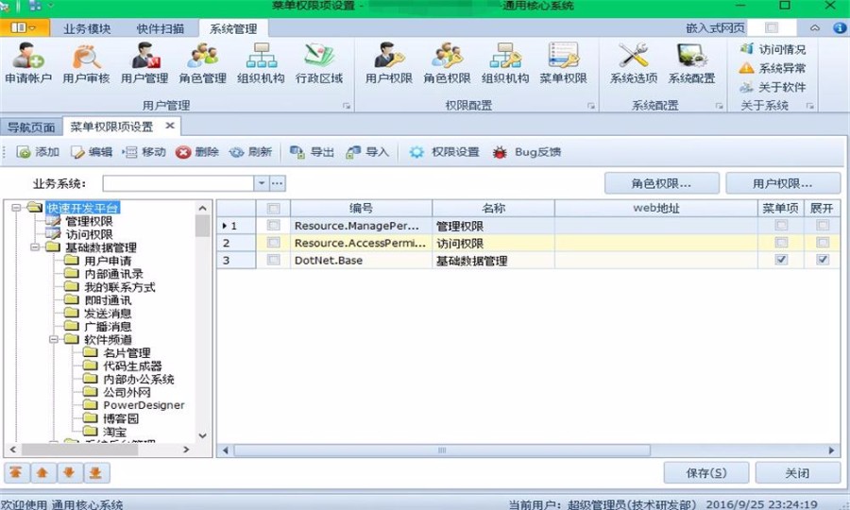Toggle the header select-all checkbox
The height and width of the screenshot is (510, 850).
[x=274, y=208]
